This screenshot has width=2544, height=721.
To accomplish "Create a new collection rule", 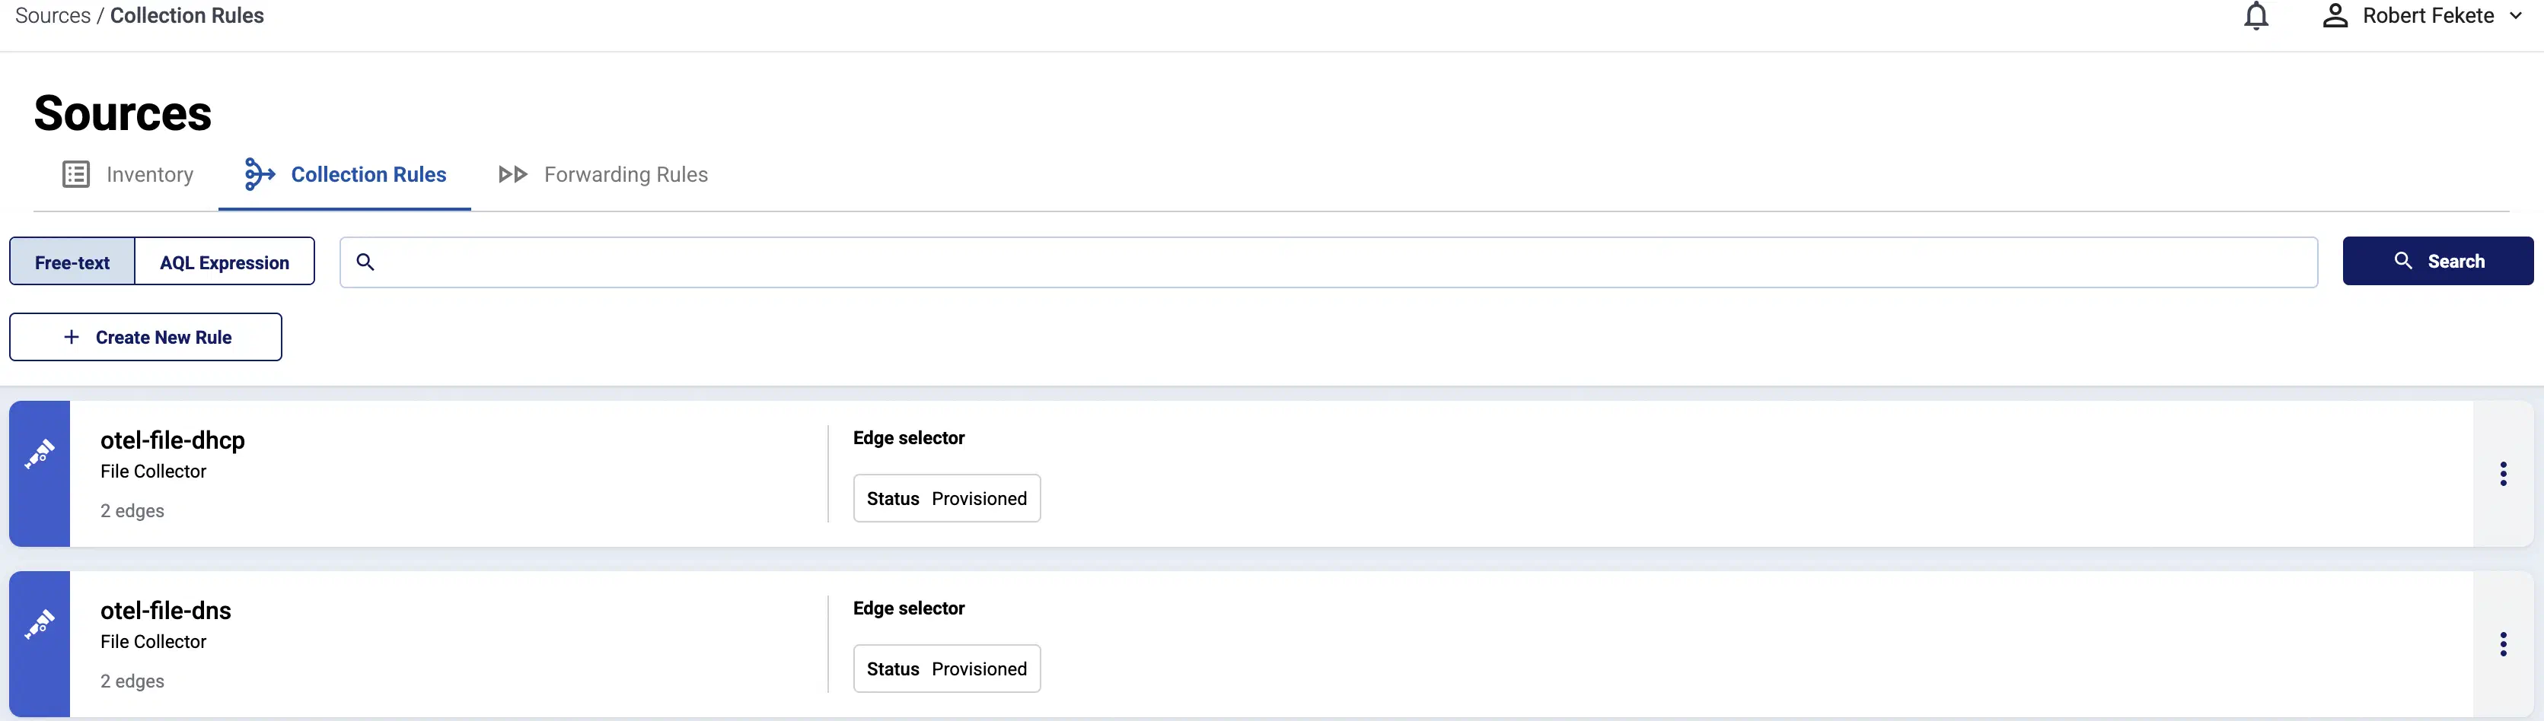I will click(x=146, y=338).
